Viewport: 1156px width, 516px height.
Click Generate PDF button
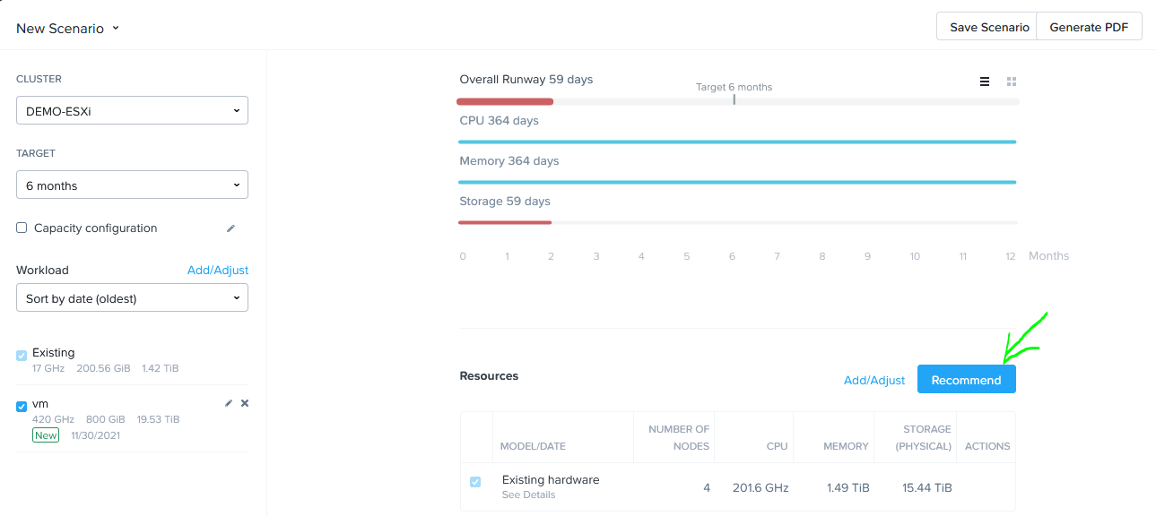pos(1089,27)
